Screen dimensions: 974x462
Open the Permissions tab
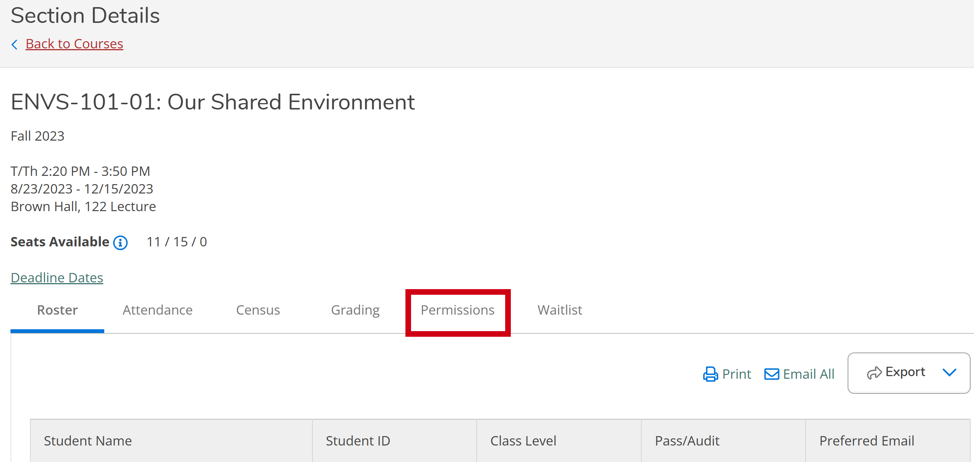(x=458, y=310)
